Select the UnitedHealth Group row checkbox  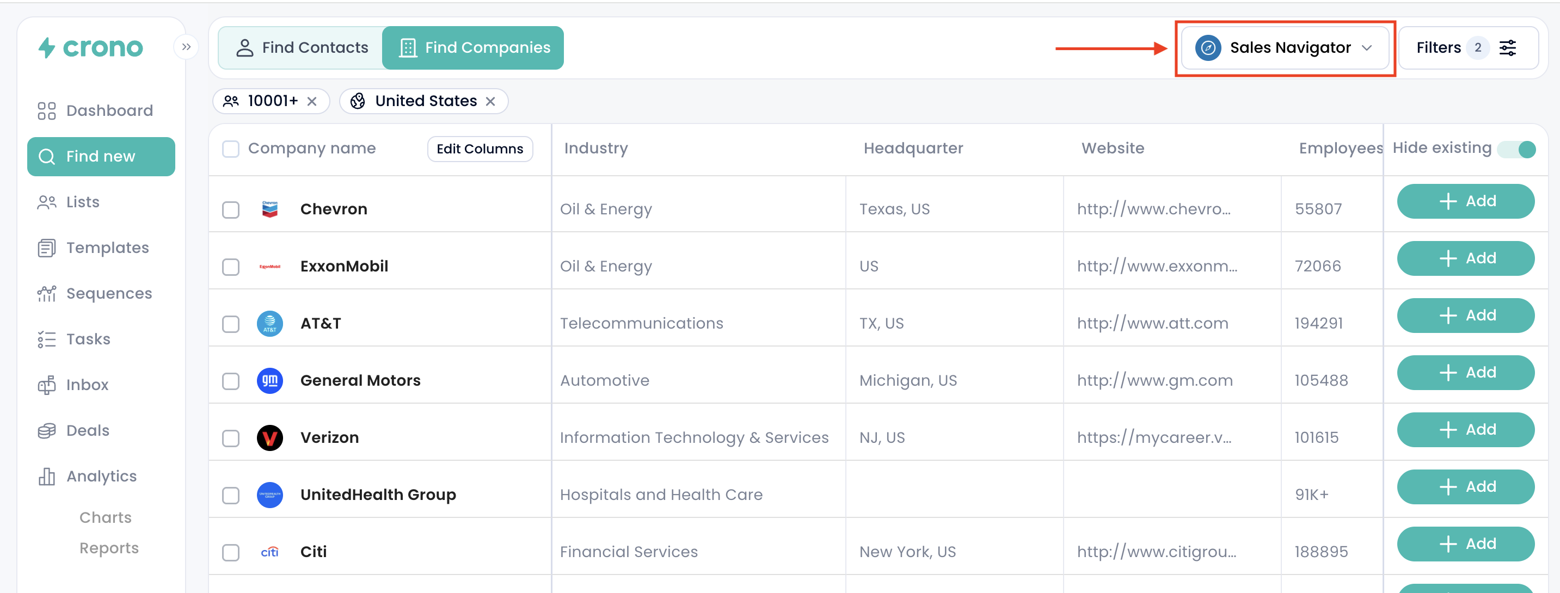(231, 496)
